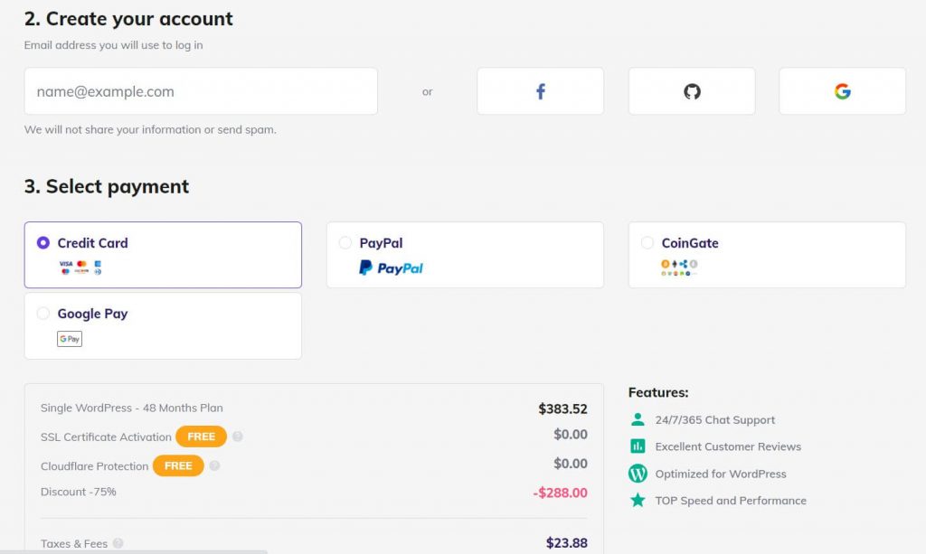Click the email address input field

click(201, 90)
